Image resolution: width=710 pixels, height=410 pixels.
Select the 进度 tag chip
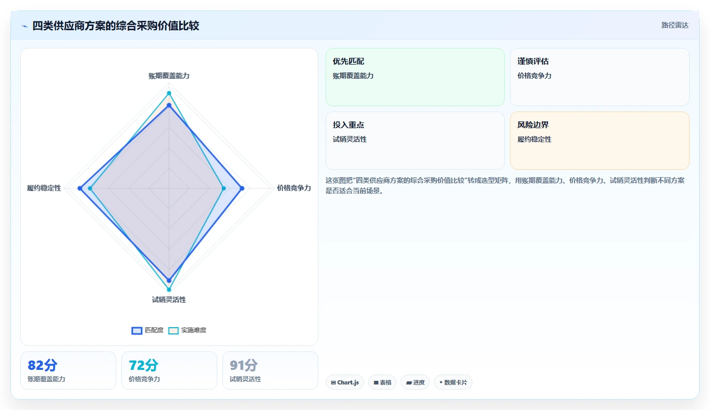tap(415, 382)
